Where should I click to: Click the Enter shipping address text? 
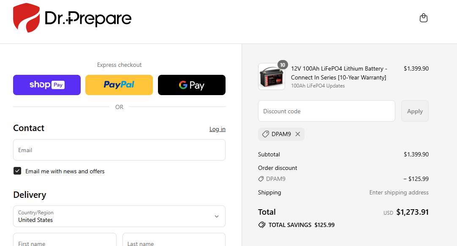point(399,193)
